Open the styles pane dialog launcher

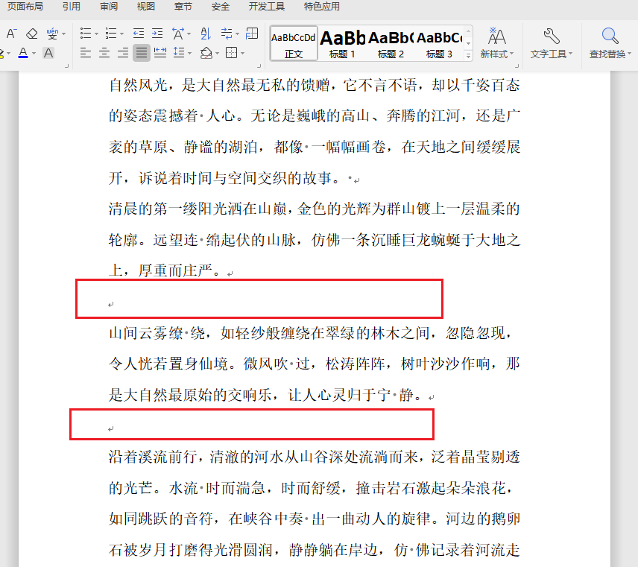click(517, 66)
